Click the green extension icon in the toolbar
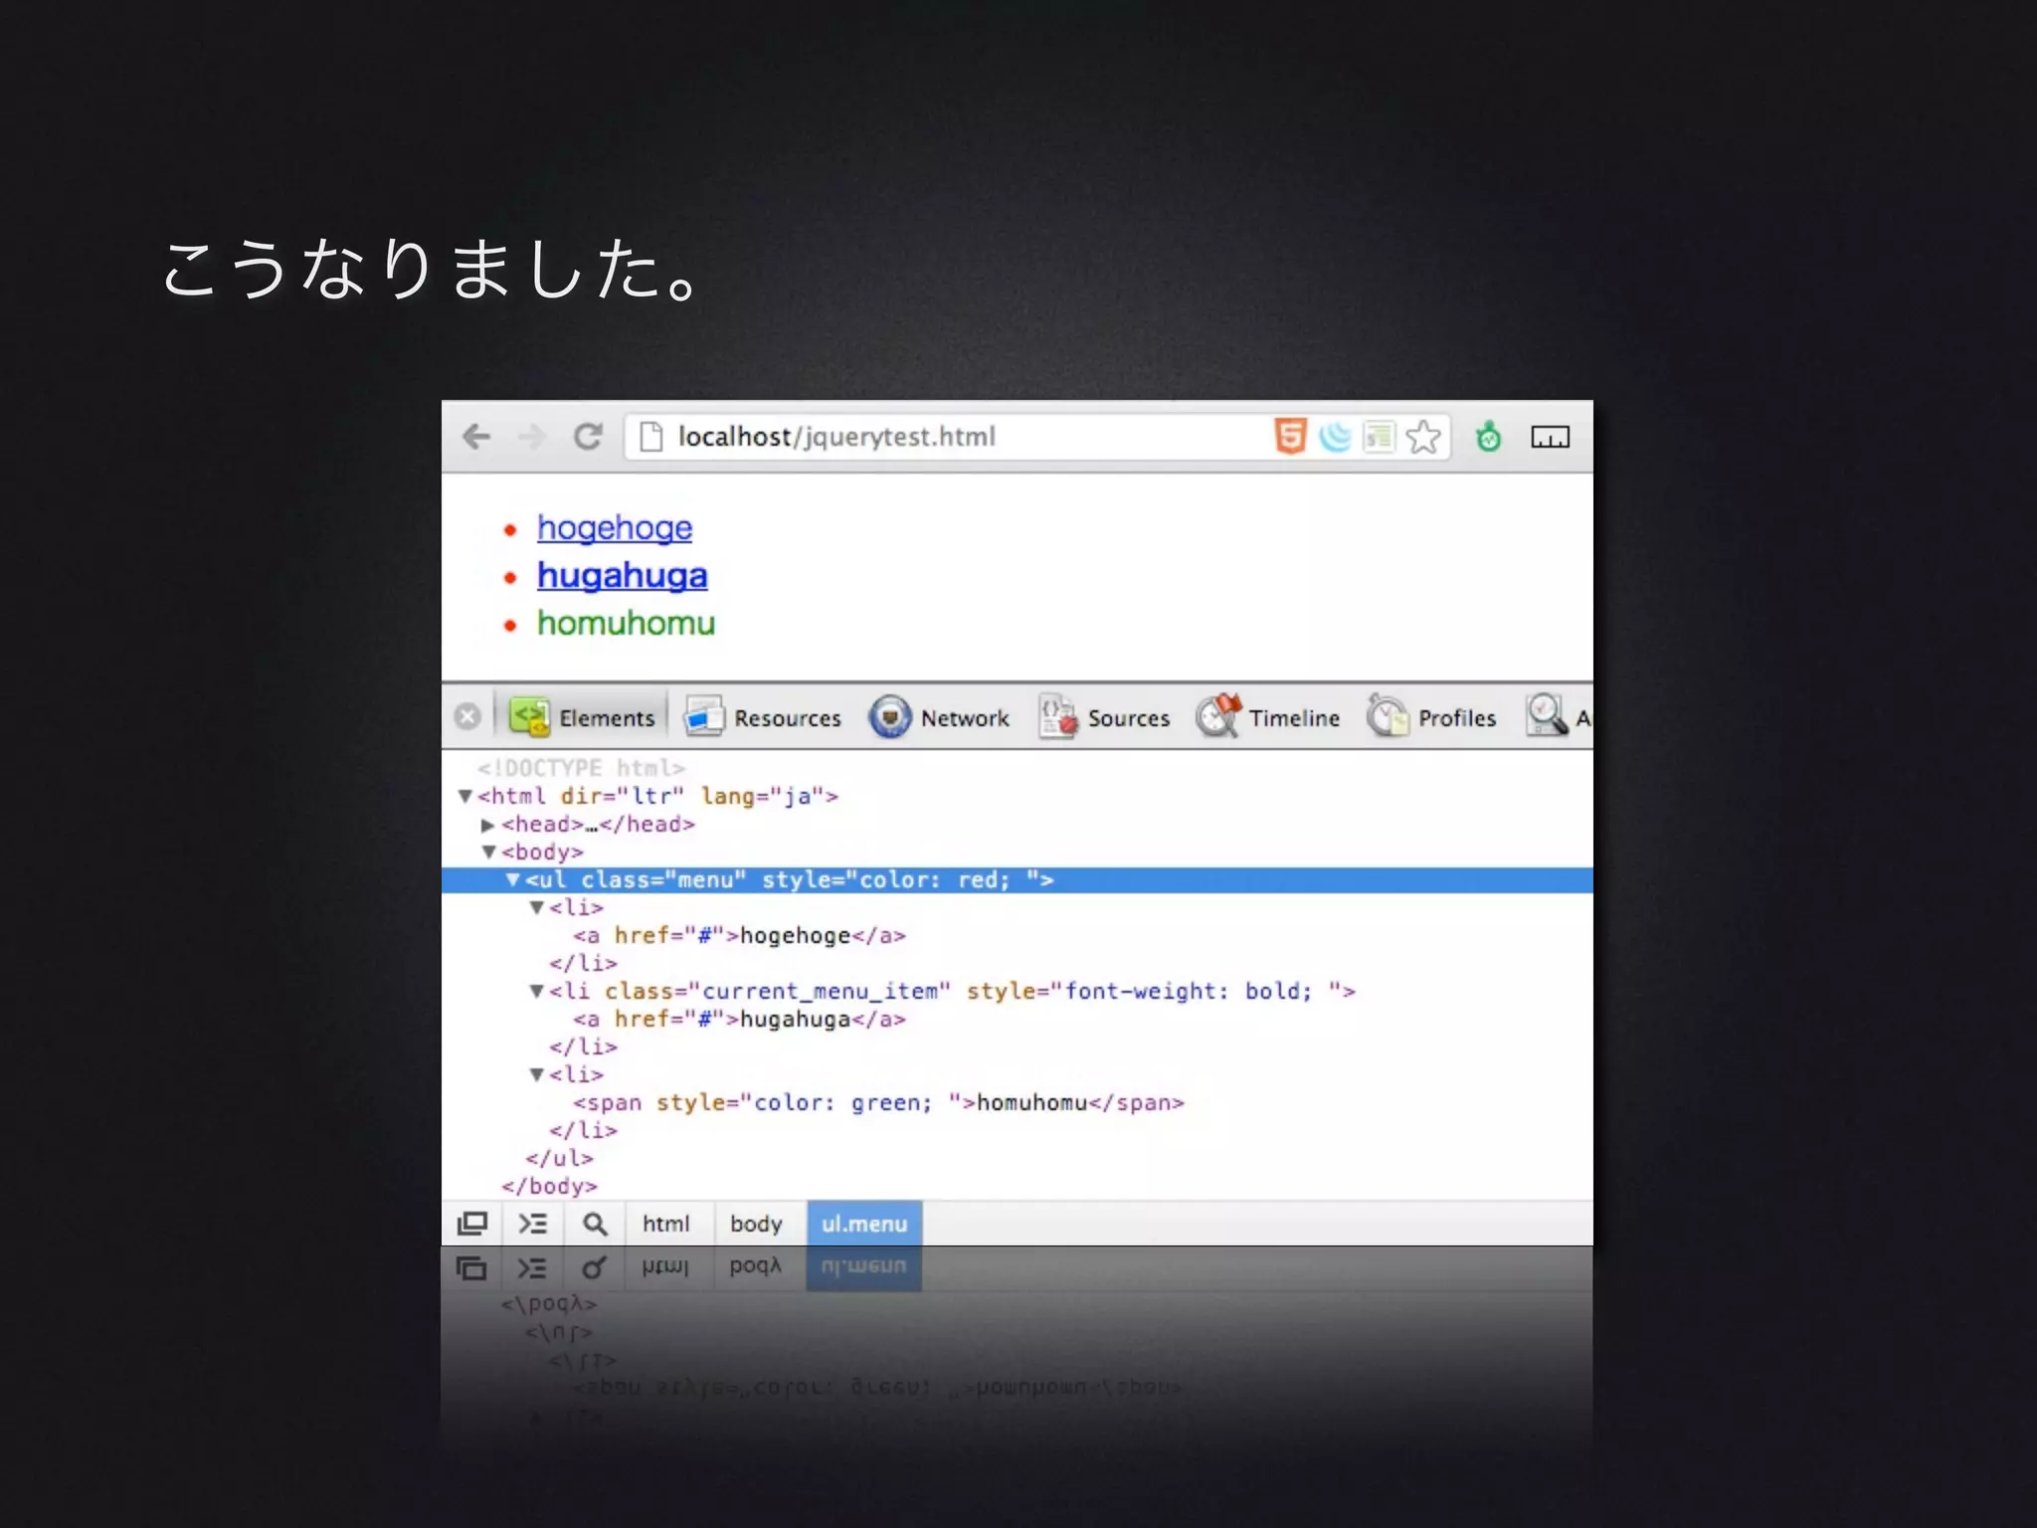 1488,437
